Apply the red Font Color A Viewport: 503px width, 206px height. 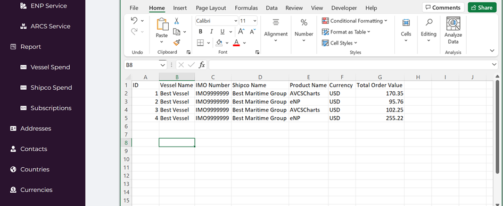coord(236,42)
